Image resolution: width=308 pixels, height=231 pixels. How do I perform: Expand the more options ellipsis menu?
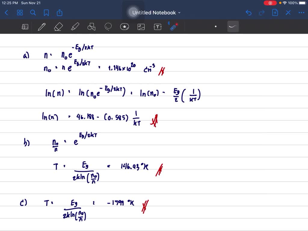301,13
